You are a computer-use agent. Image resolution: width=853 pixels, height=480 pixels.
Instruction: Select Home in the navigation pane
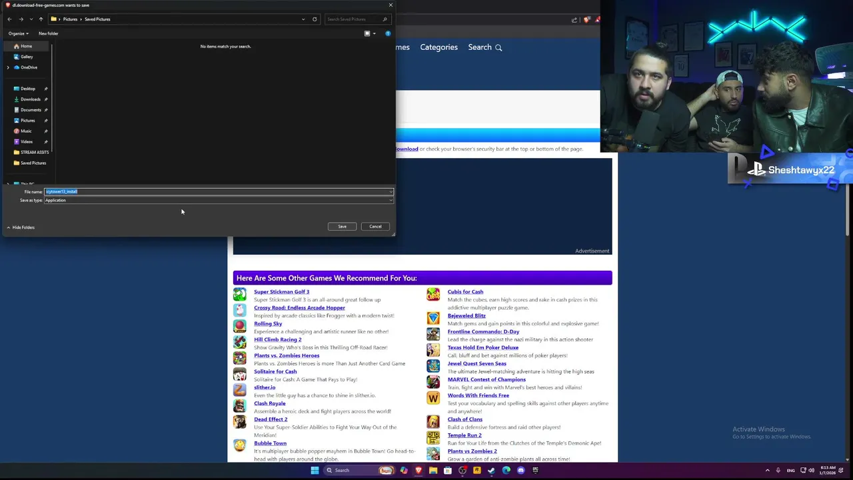26,46
